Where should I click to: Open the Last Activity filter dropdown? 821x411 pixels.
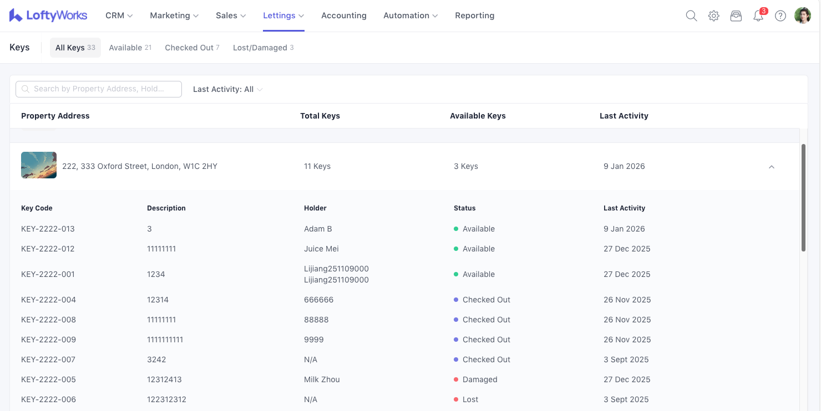(227, 89)
